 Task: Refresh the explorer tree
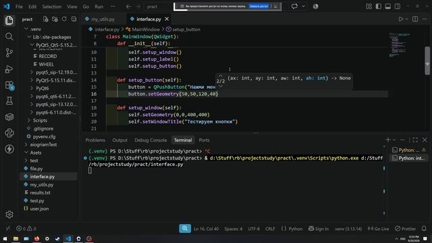(x=64, y=19)
